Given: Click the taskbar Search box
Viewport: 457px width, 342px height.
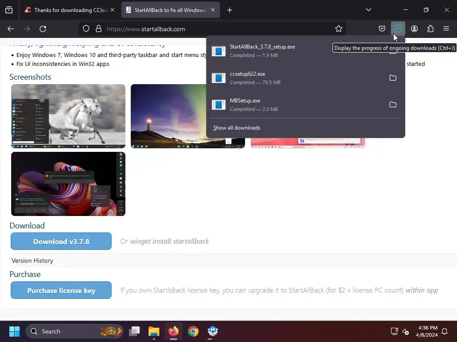Looking at the screenshot, I should (x=75, y=331).
